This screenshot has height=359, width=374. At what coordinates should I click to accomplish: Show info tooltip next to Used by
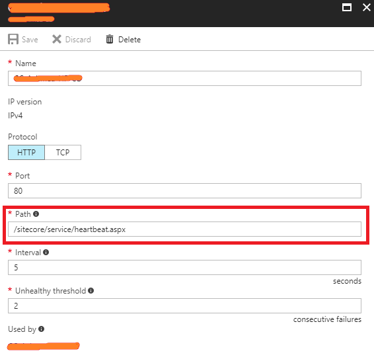pos(41,329)
